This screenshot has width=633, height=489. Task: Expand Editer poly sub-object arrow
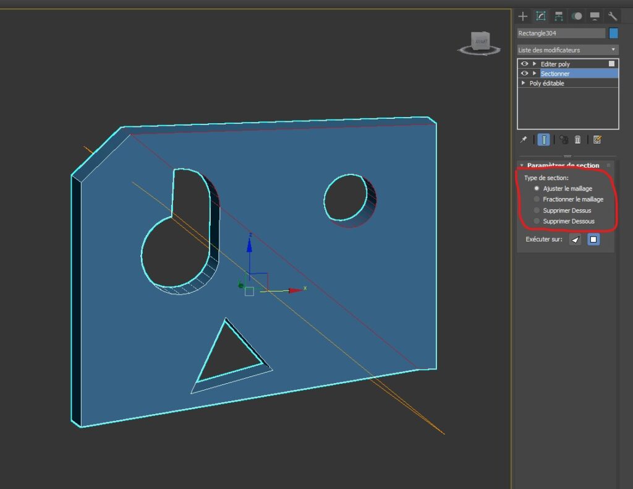tap(534, 64)
